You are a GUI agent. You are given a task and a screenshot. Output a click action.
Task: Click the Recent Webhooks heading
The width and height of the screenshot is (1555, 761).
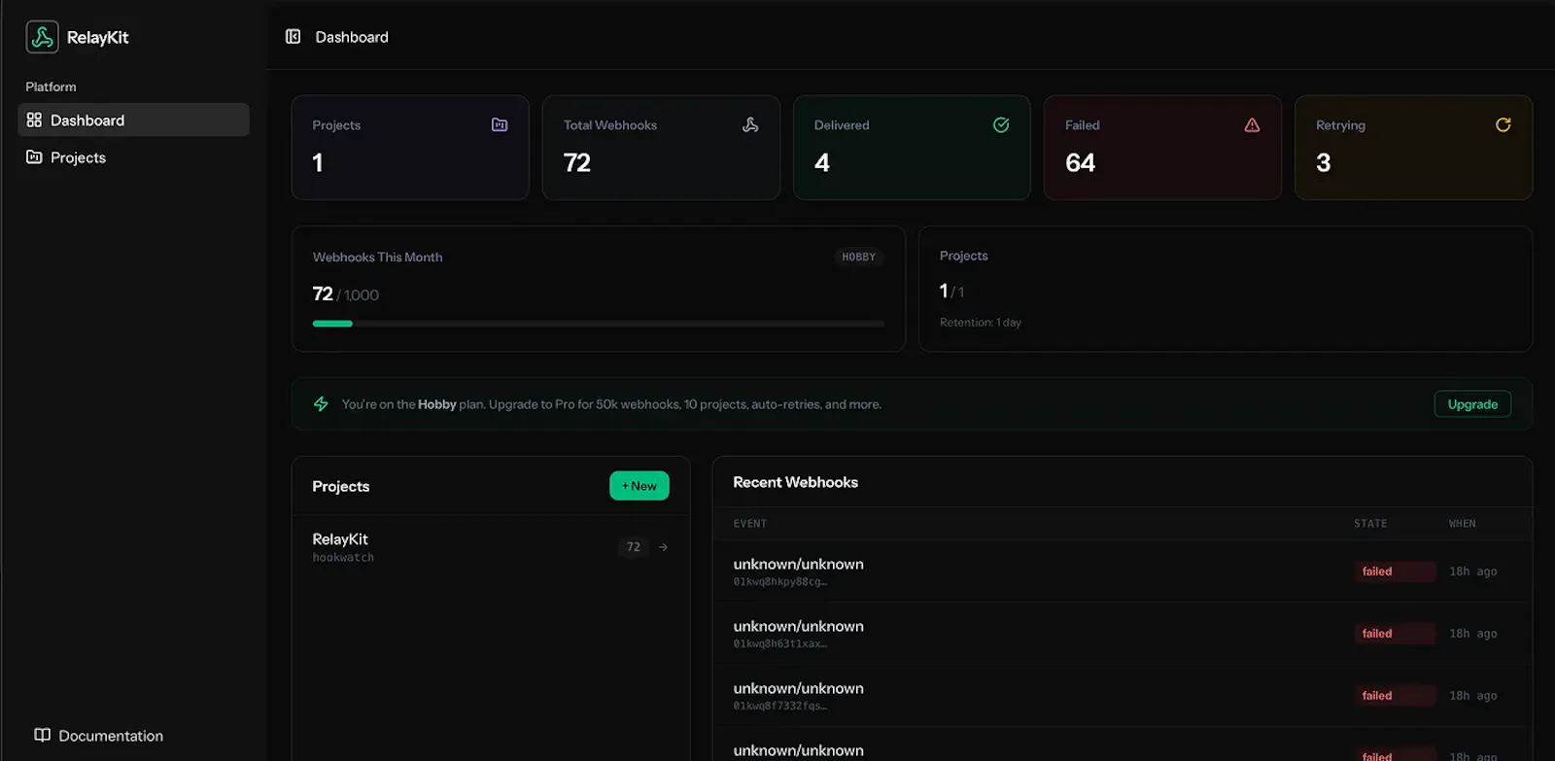point(795,482)
